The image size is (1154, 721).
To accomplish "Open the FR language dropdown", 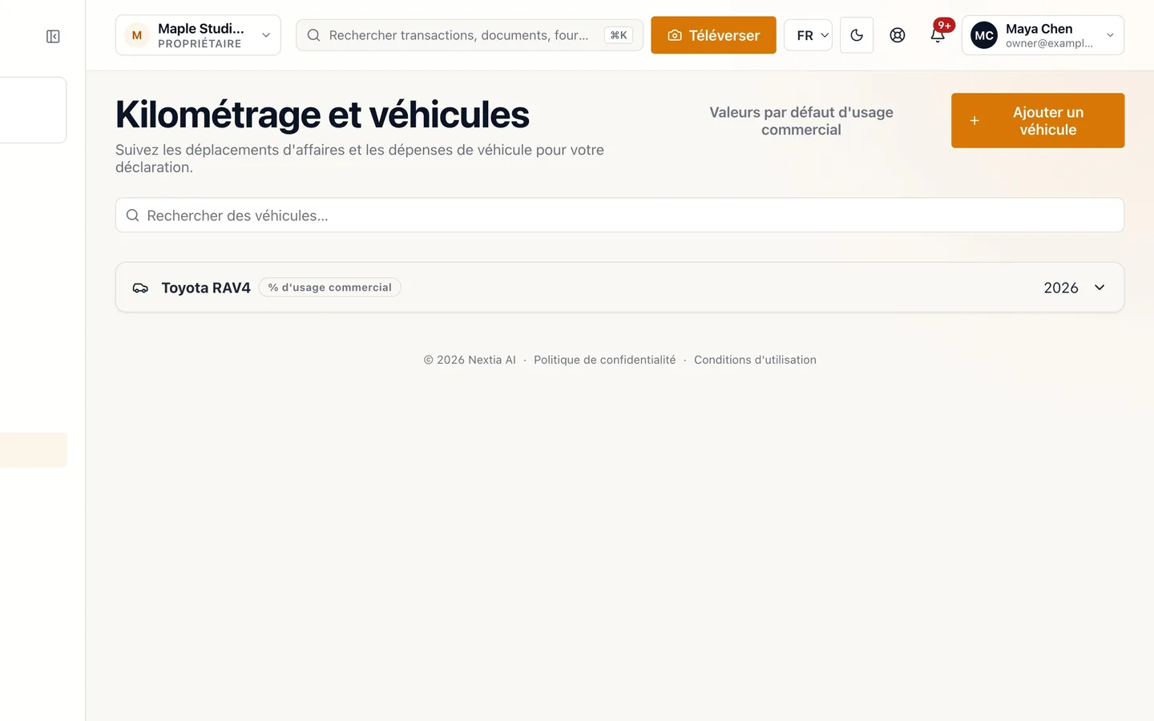I will 808,35.
